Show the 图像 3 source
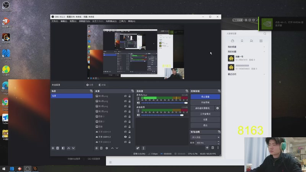 [125, 117]
